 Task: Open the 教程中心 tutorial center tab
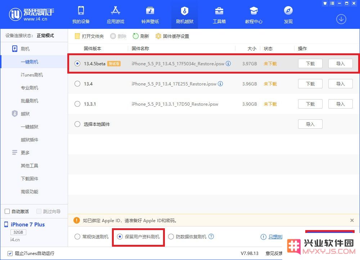[x=254, y=15]
